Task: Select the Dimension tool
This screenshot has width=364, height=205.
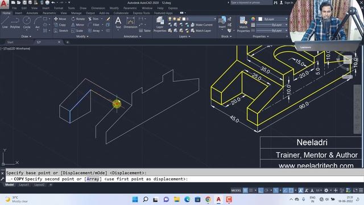Action: point(130,23)
